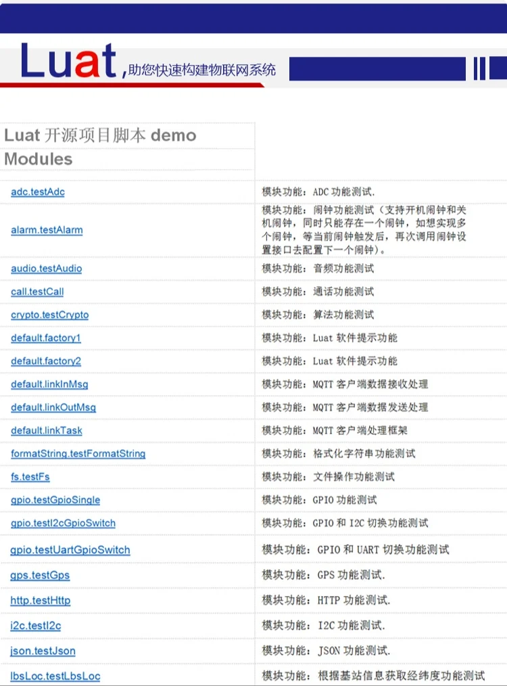The width and height of the screenshot is (507, 686).
Task: Click the Modules heading text
Action: tap(38, 159)
